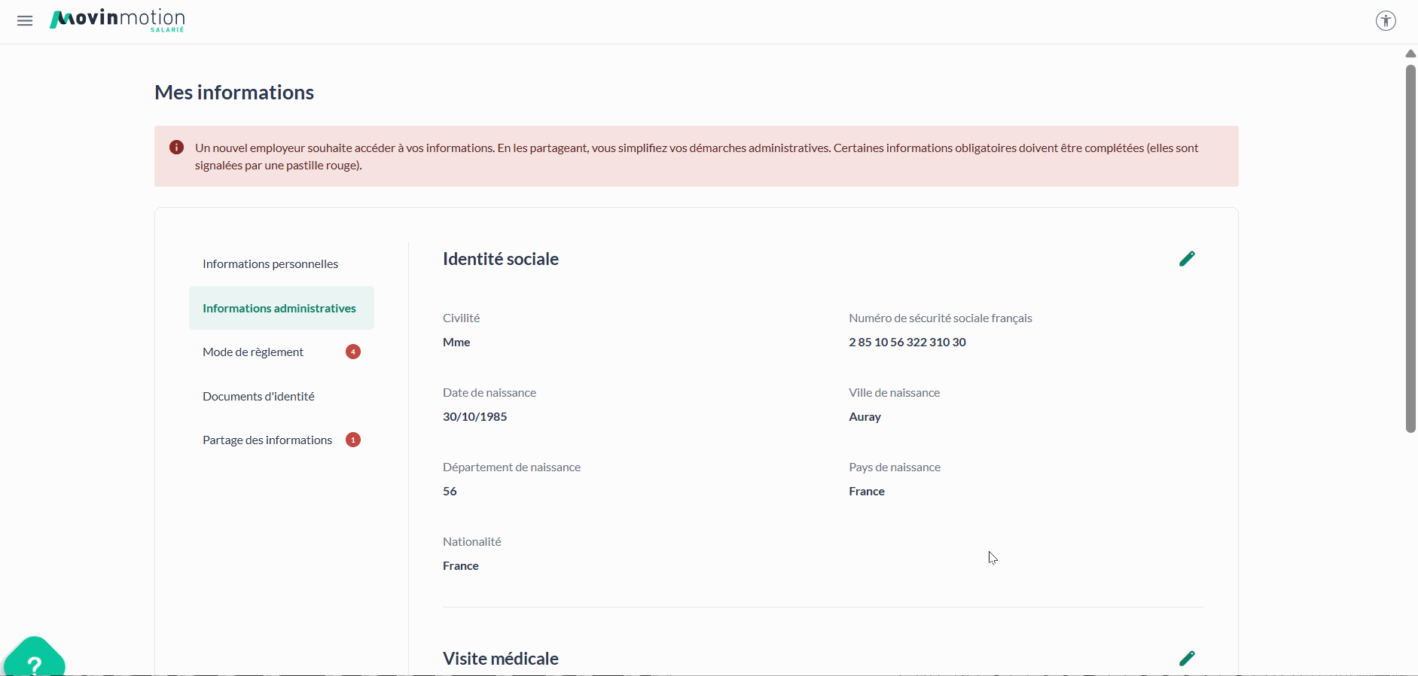1418x676 pixels.
Task: Click the scroll-up arrow of scrollbar
Action: tap(1410, 53)
